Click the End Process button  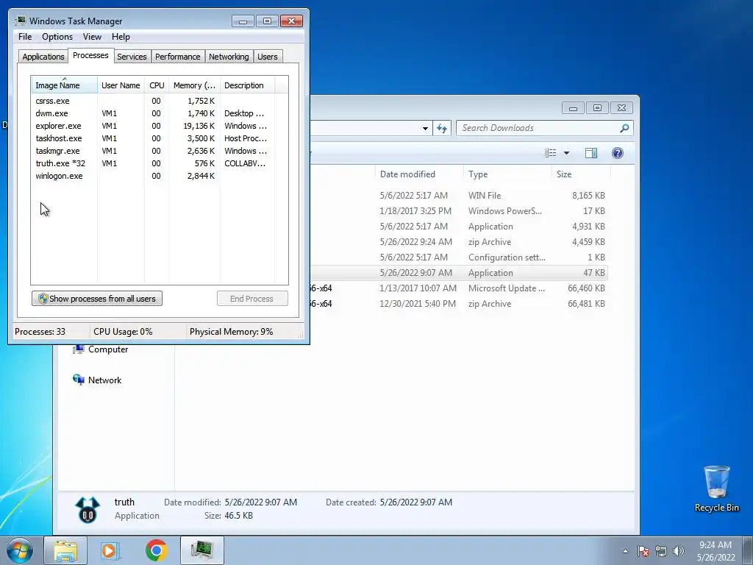click(252, 299)
